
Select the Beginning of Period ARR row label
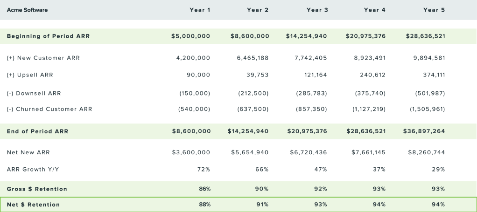(x=48, y=36)
